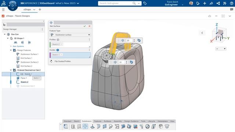The height and width of the screenshot is (132, 235).
Task: Switch to Features tab
Action: coord(98,121)
